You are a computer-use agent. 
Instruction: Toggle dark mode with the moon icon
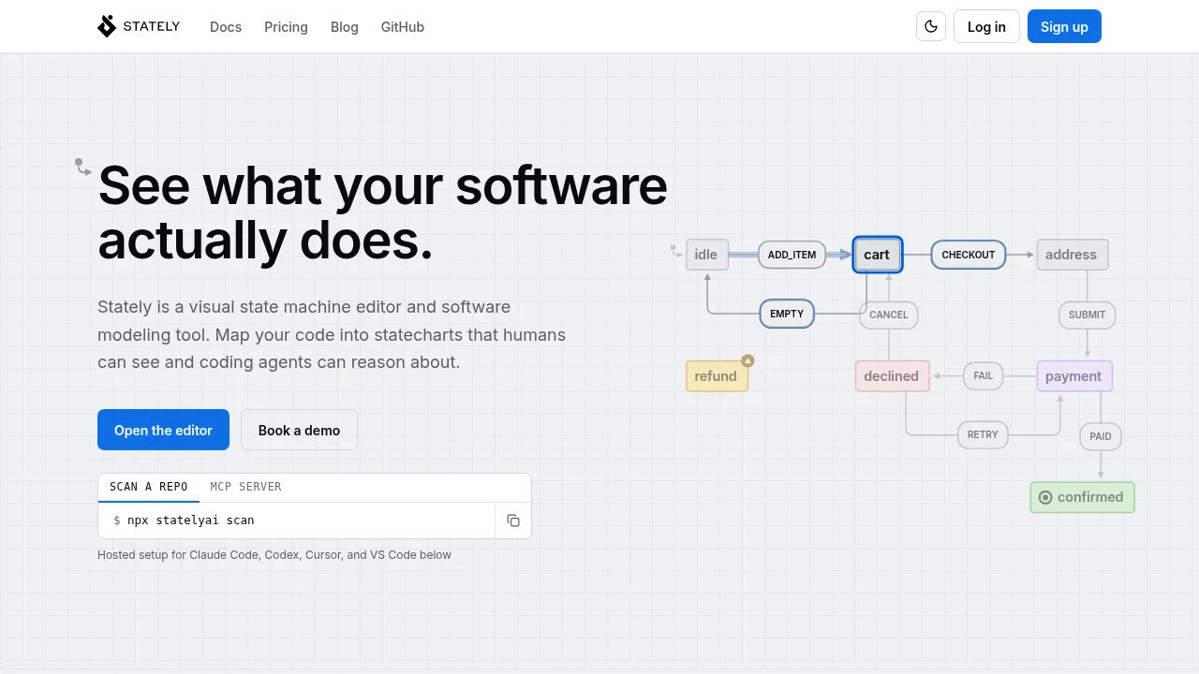point(931,26)
